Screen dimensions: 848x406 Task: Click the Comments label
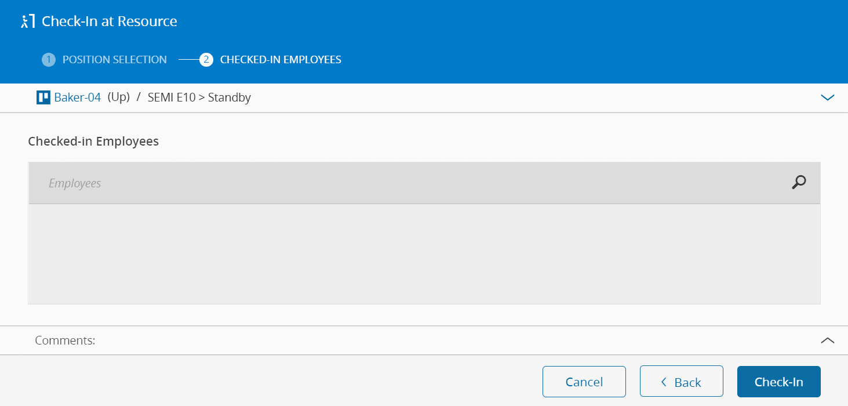(x=65, y=340)
